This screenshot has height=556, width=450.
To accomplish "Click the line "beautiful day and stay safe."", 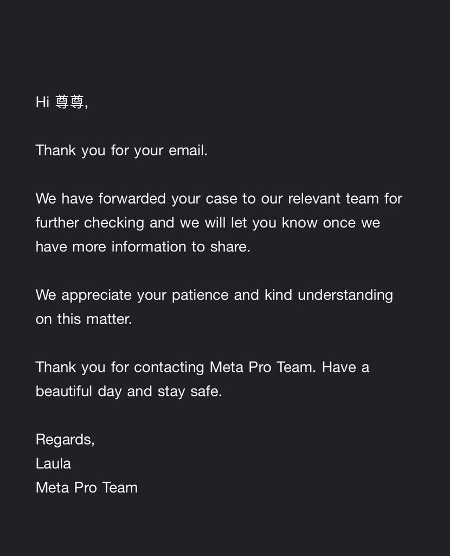I will [x=129, y=391].
